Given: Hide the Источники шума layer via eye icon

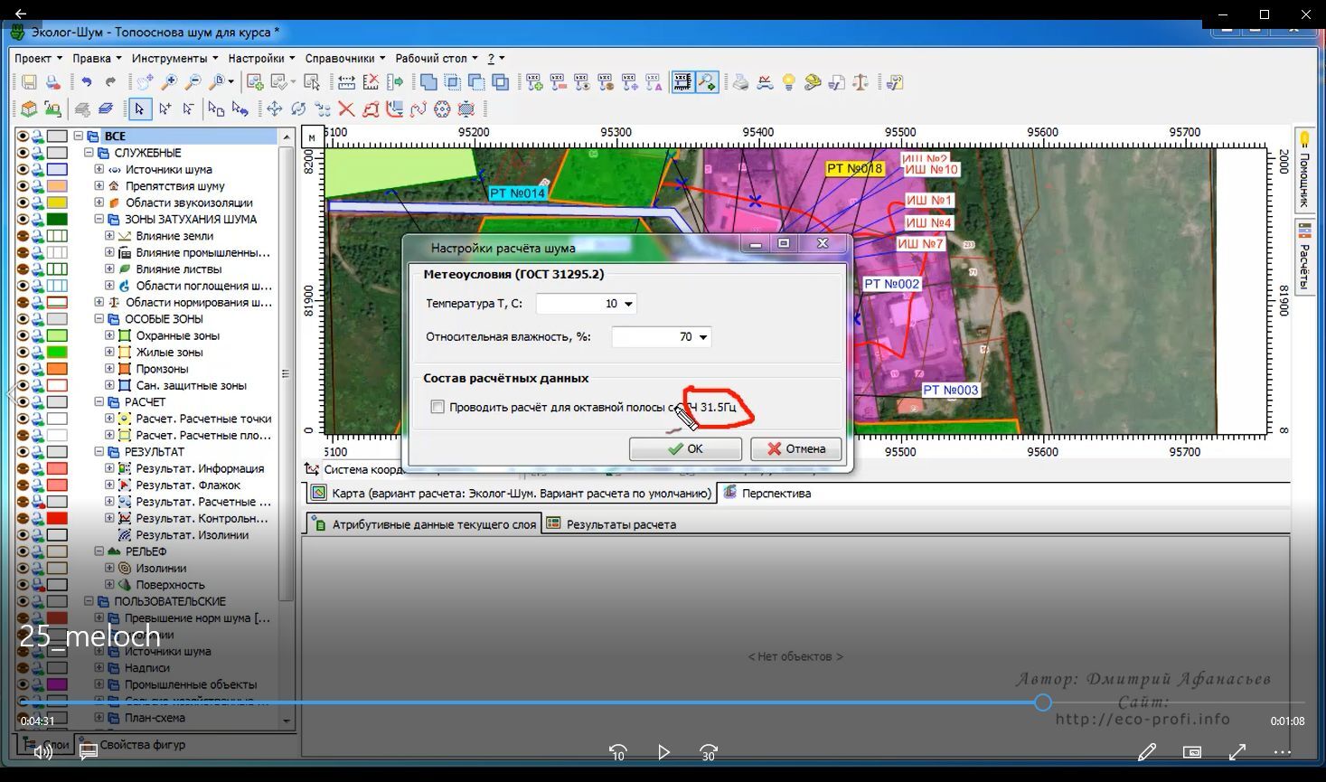Looking at the screenshot, I should pyautogui.click(x=23, y=169).
